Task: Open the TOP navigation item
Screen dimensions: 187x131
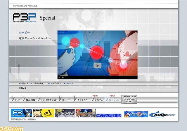Action: click(16, 99)
